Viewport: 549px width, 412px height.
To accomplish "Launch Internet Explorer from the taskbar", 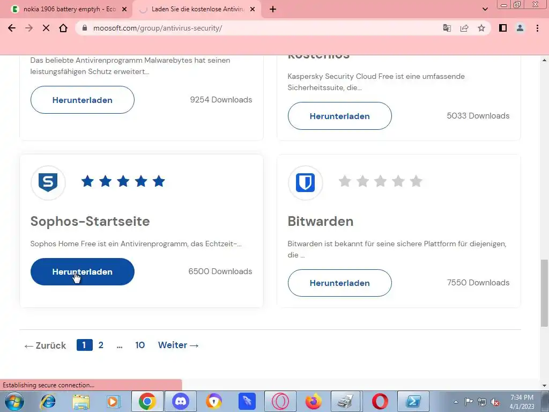I will pyautogui.click(x=48, y=401).
